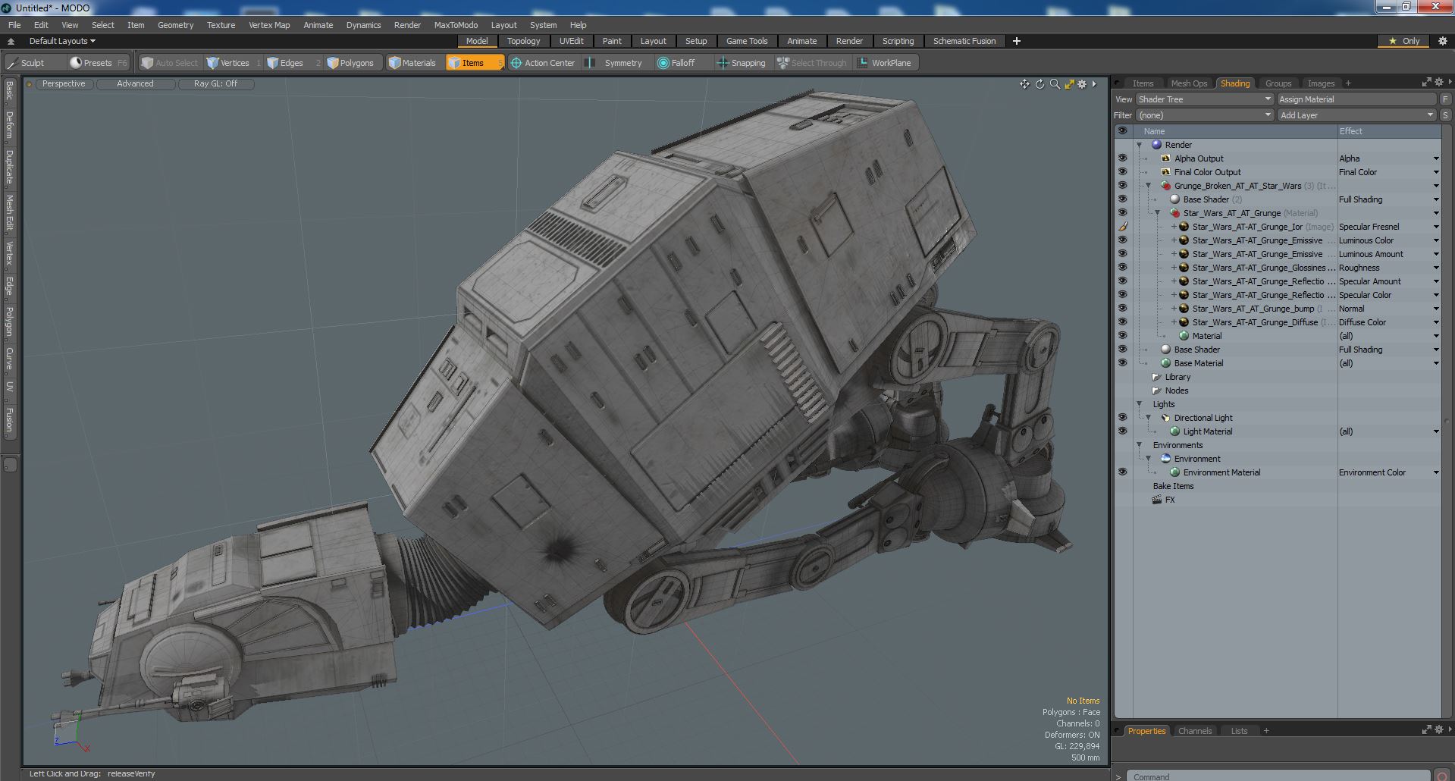Click the Advanced shading button
This screenshot has width=1455, height=781.
(135, 84)
